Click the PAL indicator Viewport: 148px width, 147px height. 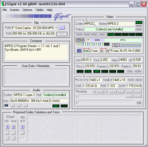[130, 71]
